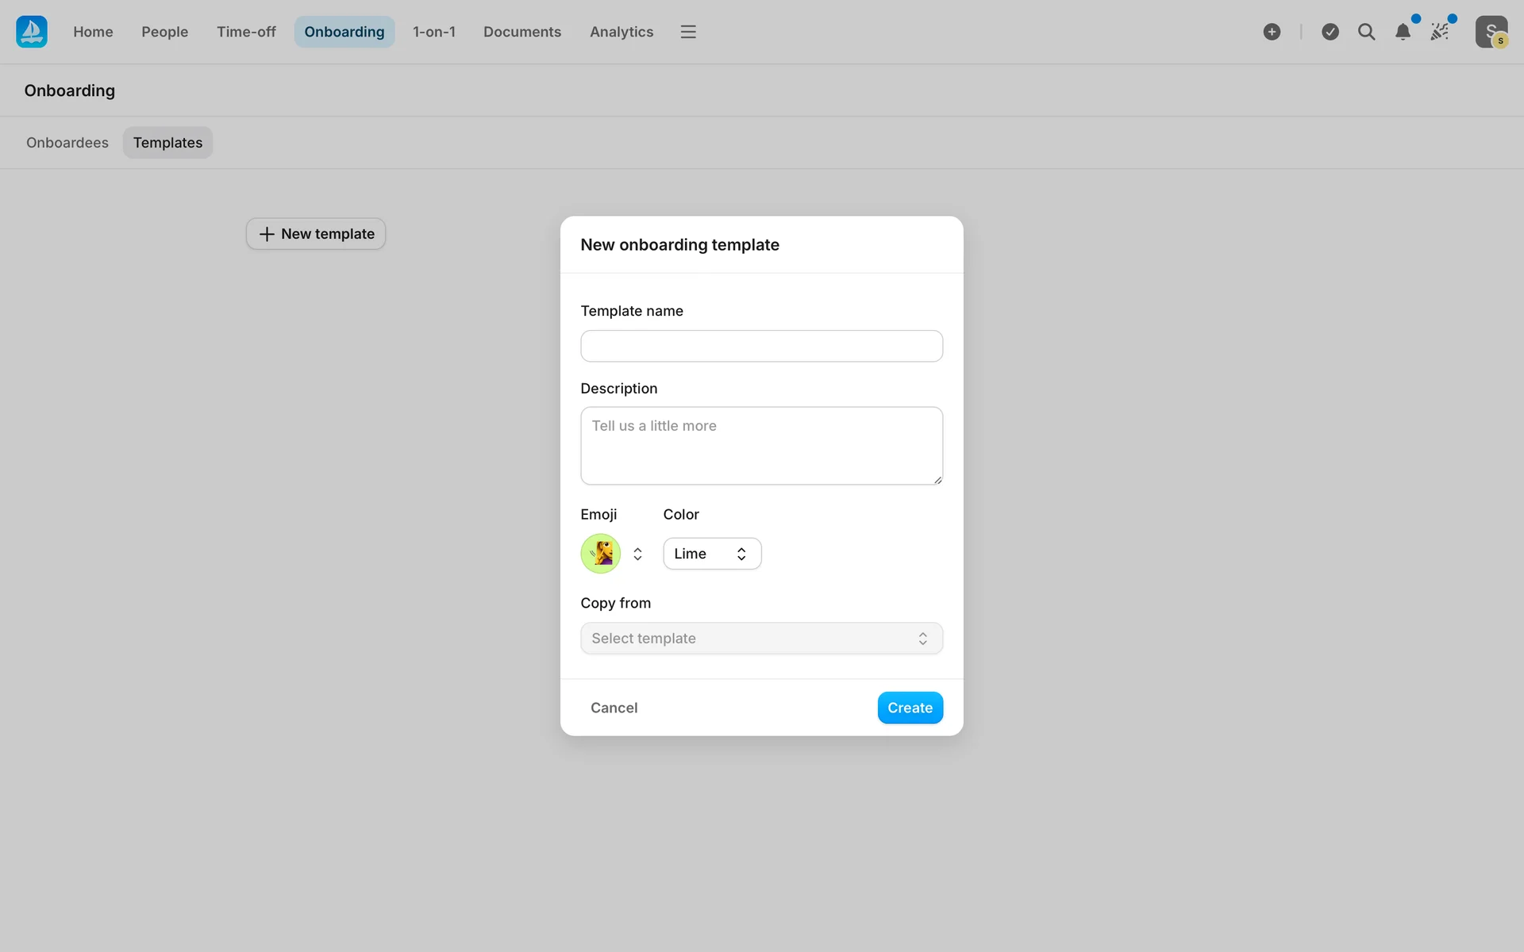Screen dimensions: 1524x952
Task: Open the Select template dropdown
Action: pyautogui.click(x=761, y=639)
